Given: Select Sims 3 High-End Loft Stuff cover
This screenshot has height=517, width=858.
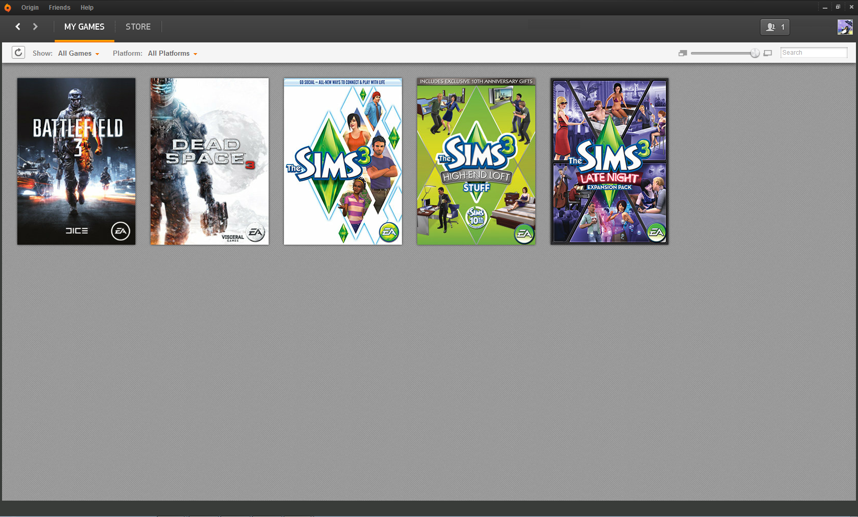Looking at the screenshot, I should coord(476,161).
